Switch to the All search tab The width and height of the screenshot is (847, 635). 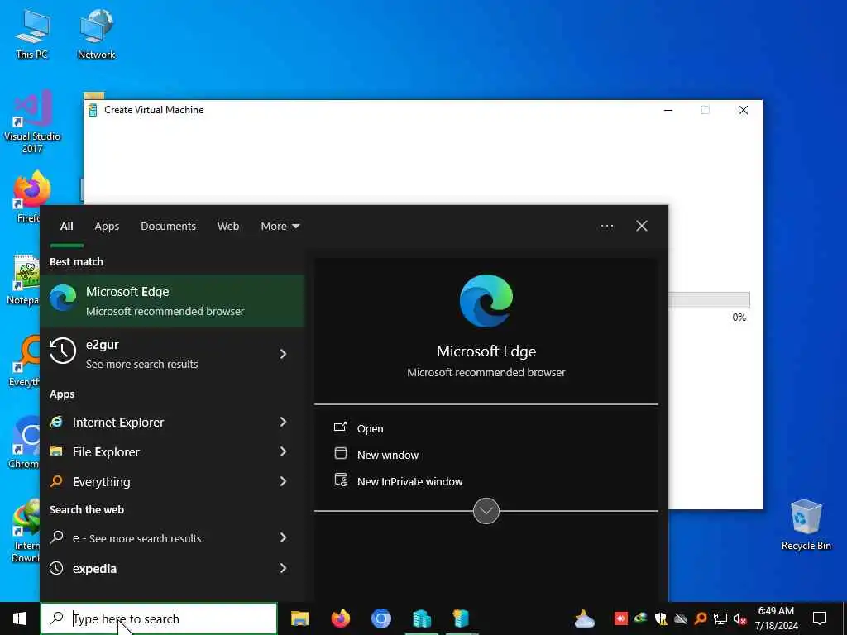pos(66,227)
